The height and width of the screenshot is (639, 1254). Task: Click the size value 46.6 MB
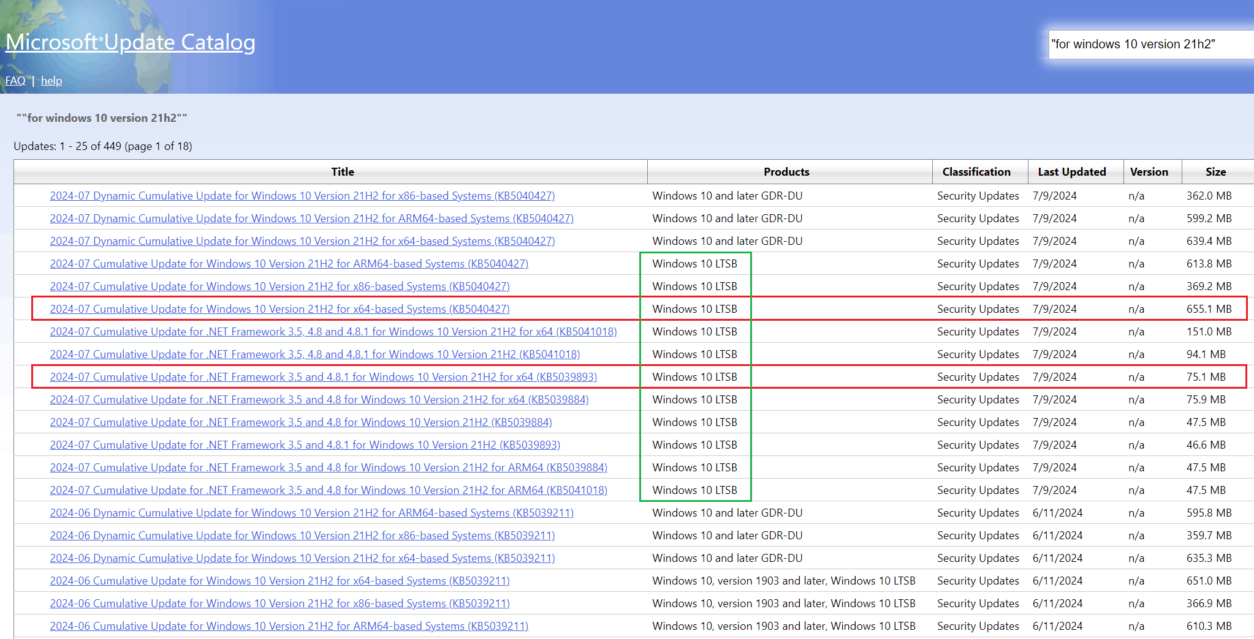click(1206, 445)
